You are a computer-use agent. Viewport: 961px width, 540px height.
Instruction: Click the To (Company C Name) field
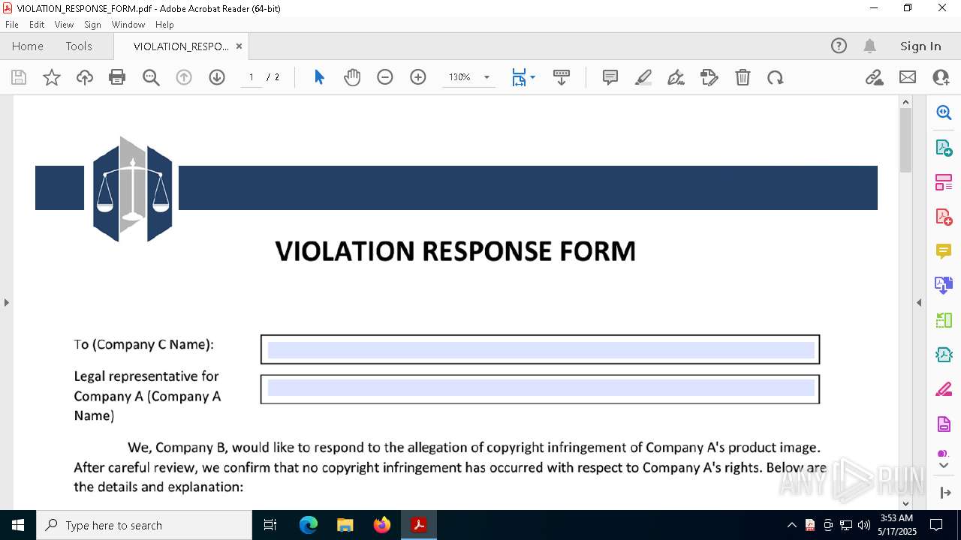click(541, 349)
